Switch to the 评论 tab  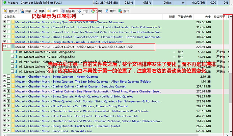25,11
